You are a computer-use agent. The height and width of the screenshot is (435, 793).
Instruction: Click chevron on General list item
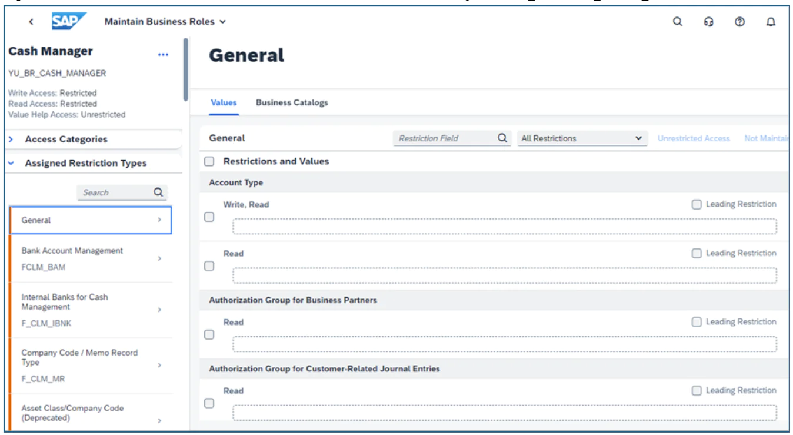[x=159, y=220]
